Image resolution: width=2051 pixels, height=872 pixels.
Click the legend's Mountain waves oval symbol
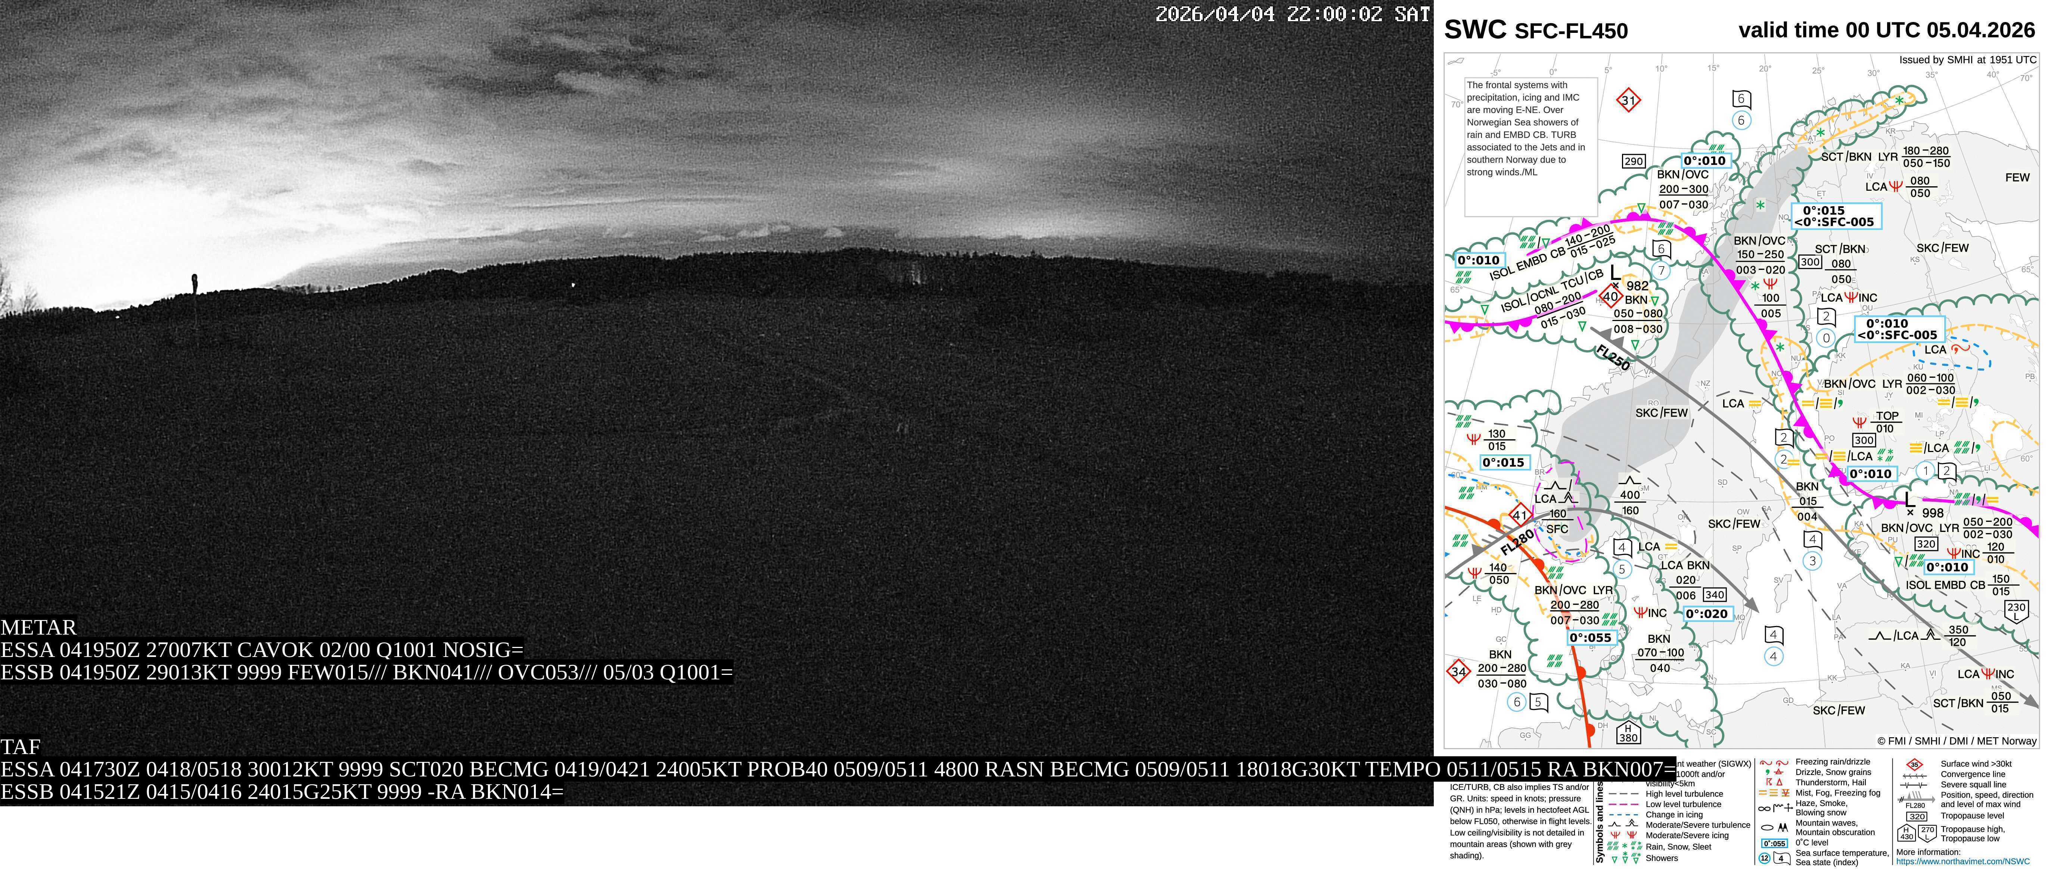coord(1768,828)
